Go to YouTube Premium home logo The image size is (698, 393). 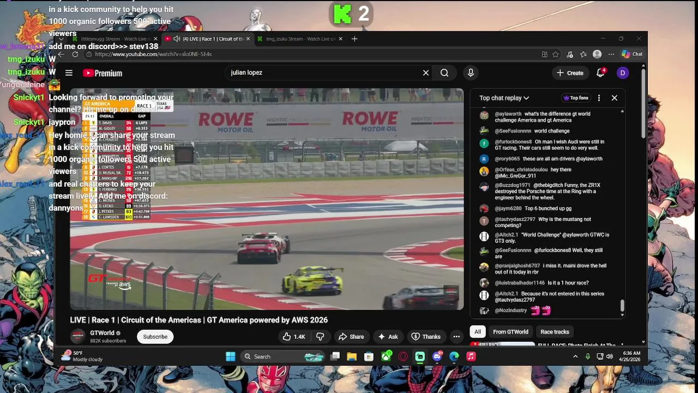pos(103,73)
